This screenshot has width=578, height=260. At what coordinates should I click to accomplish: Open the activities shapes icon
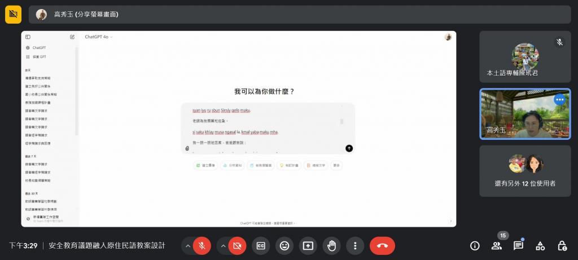click(x=540, y=246)
